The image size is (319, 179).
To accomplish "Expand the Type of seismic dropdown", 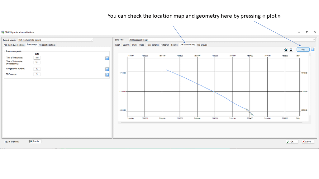I will tap(91, 40).
